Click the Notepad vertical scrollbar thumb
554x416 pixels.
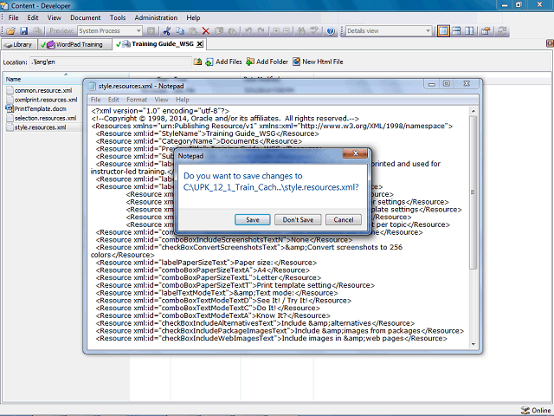pos(473,192)
